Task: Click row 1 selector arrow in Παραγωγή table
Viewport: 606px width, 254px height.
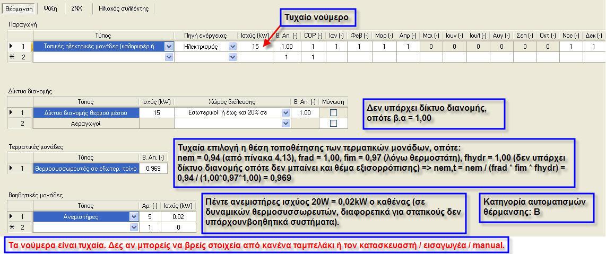Action: [12, 47]
